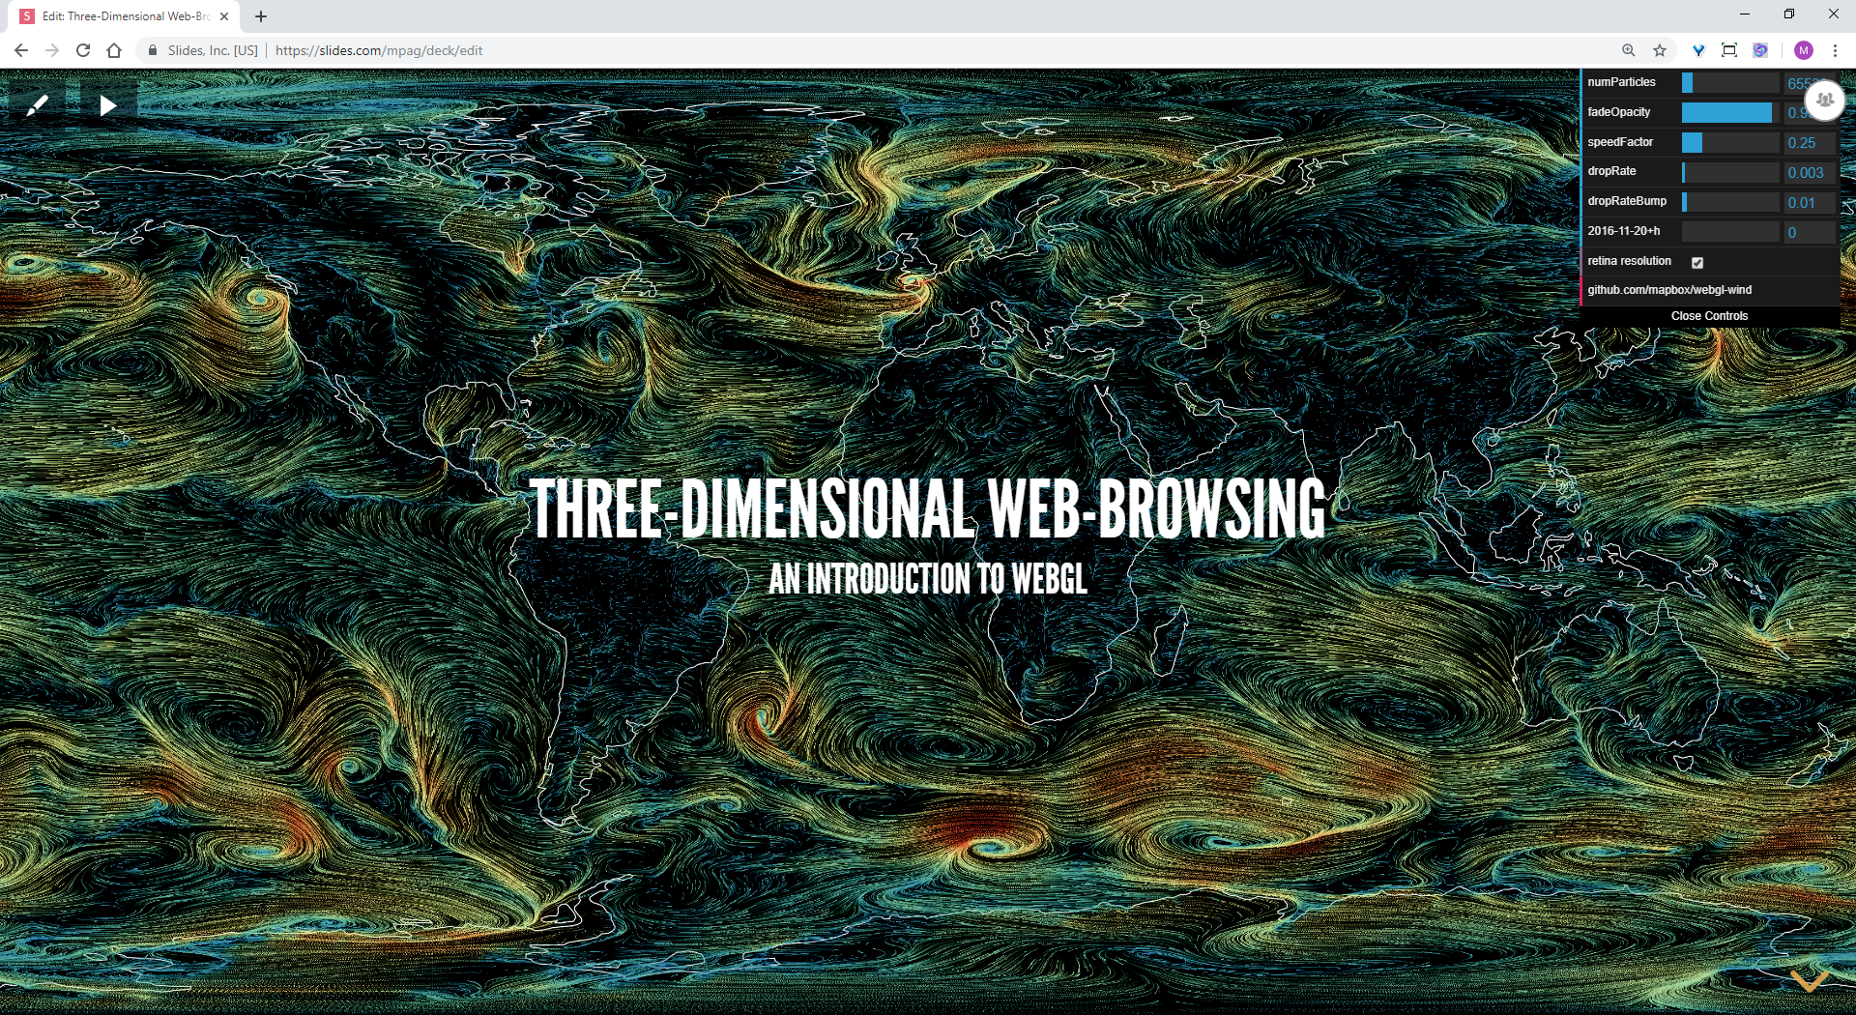1856x1015 pixels.
Task: Restore down the browser window
Action: (x=1789, y=14)
